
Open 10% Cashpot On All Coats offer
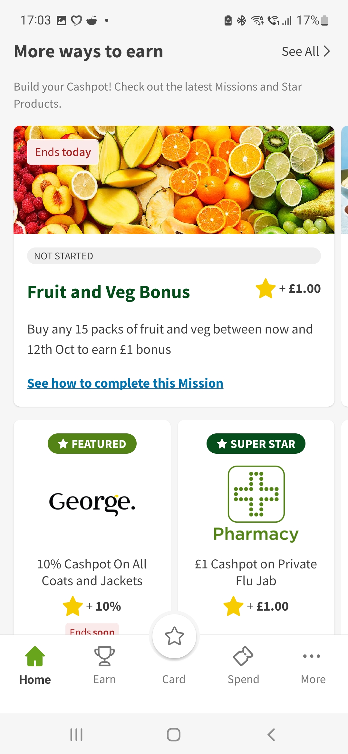click(92, 572)
